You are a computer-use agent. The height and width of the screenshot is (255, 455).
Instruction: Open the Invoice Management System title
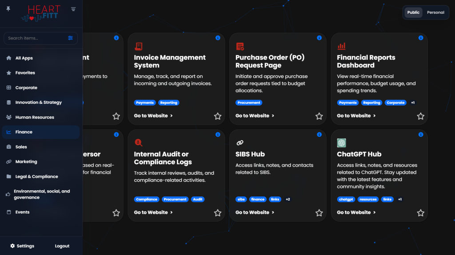170,62
